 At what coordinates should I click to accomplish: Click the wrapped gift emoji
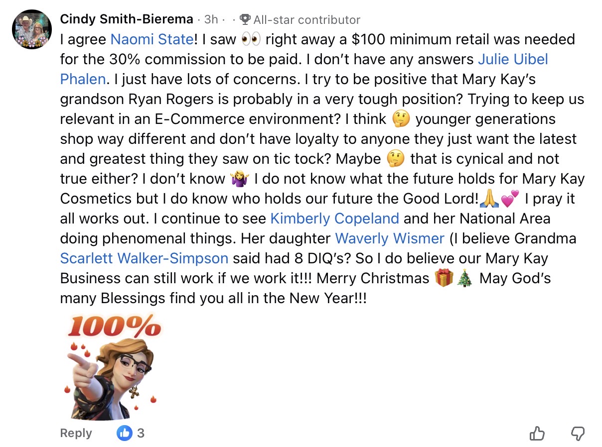[x=443, y=278]
